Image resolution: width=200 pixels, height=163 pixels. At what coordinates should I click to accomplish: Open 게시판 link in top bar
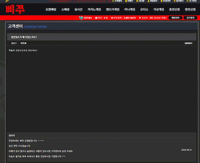coord(140,1)
